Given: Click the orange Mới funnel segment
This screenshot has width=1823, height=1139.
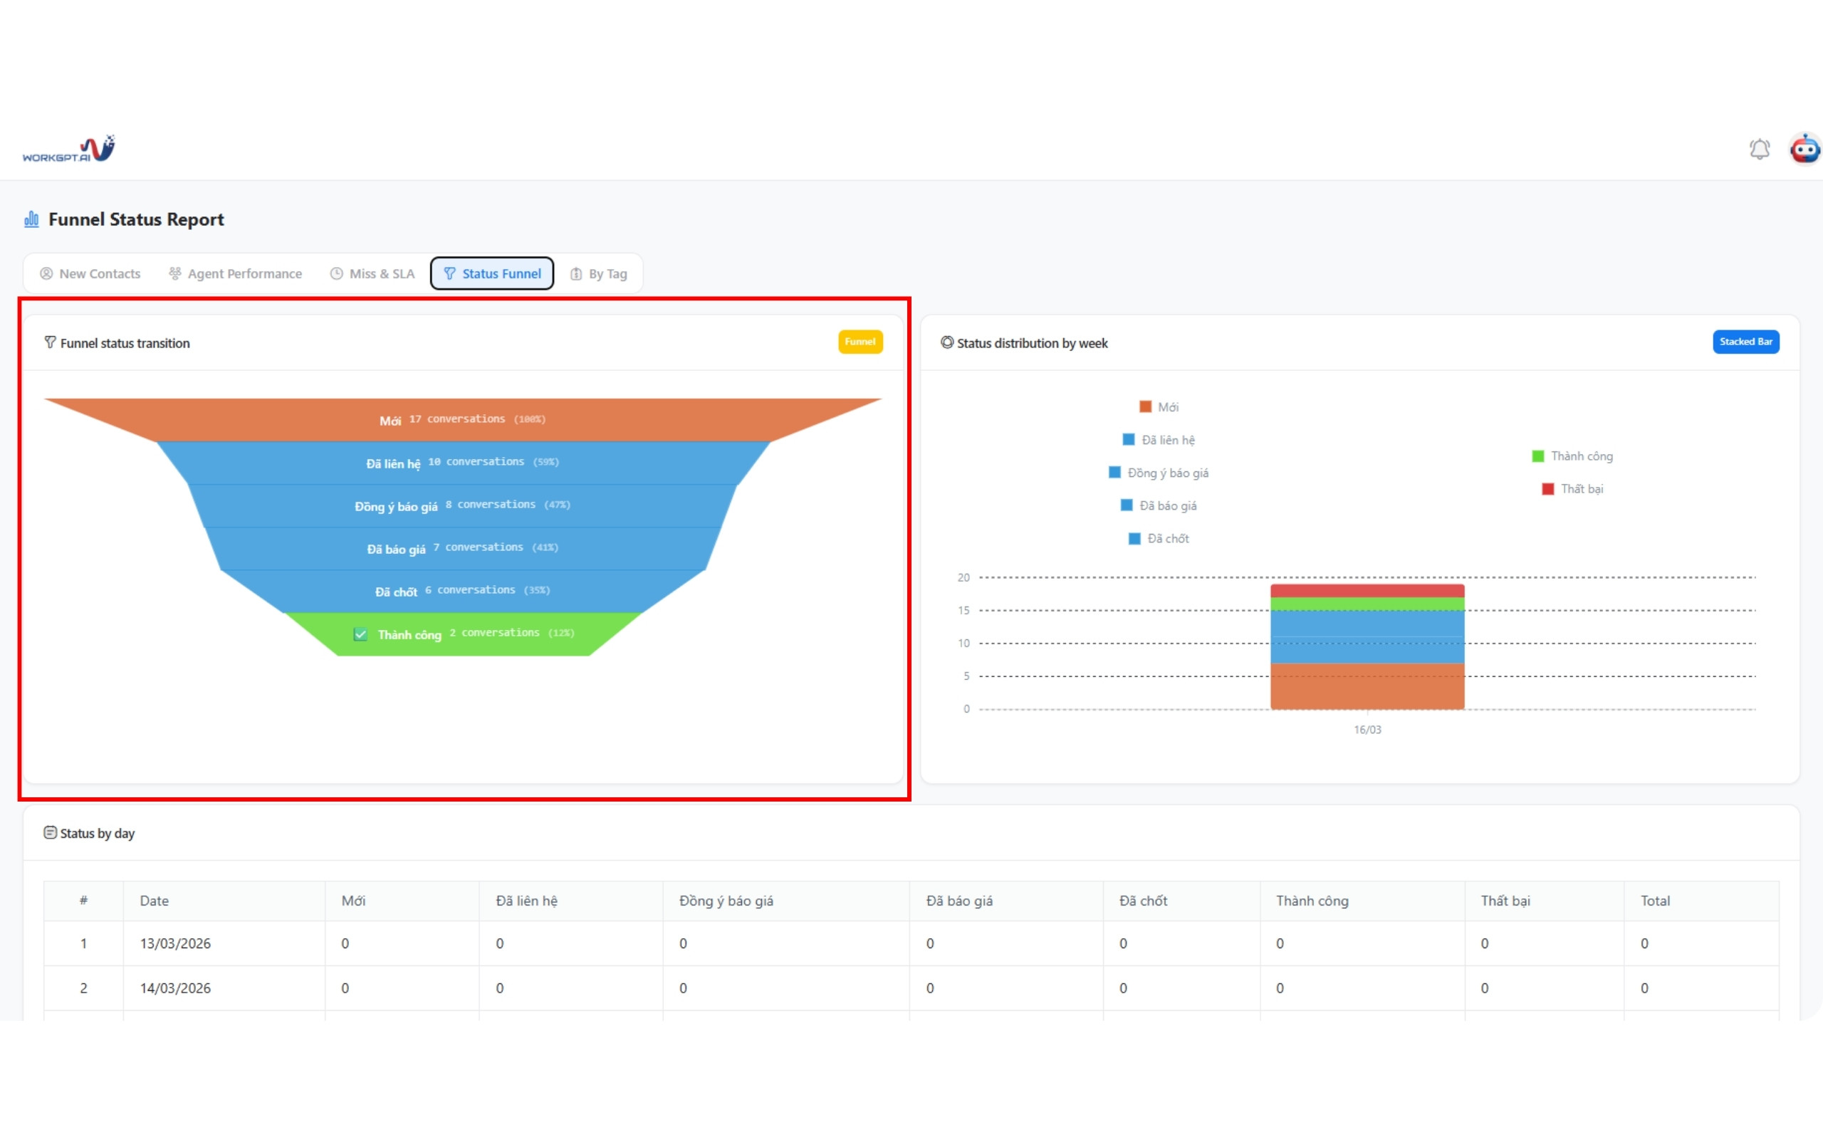Looking at the screenshot, I should pos(463,419).
